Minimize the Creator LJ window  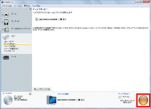pyautogui.click(x=137, y=2)
